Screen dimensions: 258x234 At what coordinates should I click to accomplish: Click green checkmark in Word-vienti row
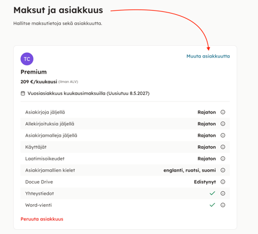(212, 205)
